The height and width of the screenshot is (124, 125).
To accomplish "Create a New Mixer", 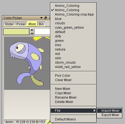I will (73, 89).
